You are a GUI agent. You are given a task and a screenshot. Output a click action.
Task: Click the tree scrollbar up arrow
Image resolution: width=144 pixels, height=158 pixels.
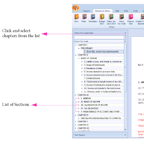coord(125,41)
